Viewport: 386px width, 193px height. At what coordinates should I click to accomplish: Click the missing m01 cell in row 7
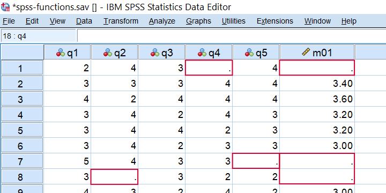tap(317, 161)
